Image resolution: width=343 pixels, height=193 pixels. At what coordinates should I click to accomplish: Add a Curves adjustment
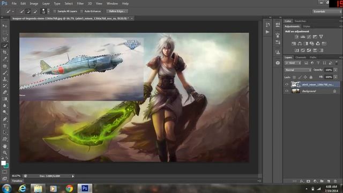coord(309,37)
